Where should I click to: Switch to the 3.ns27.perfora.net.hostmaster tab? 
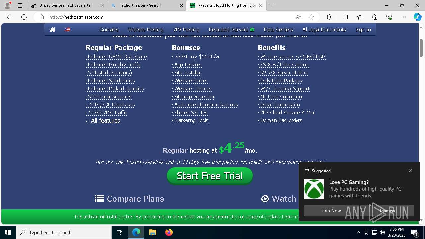tap(67, 5)
